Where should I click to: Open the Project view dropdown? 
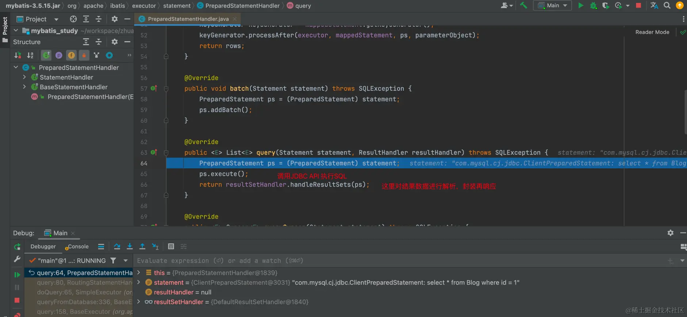click(x=56, y=19)
